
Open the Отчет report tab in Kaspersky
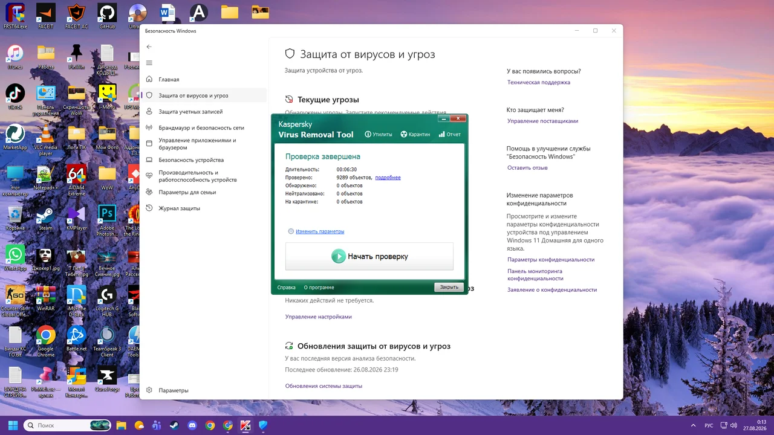click(449, 135)
